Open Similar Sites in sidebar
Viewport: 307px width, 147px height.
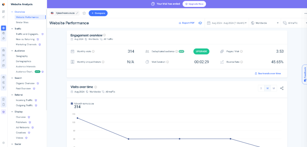point(22,22)
